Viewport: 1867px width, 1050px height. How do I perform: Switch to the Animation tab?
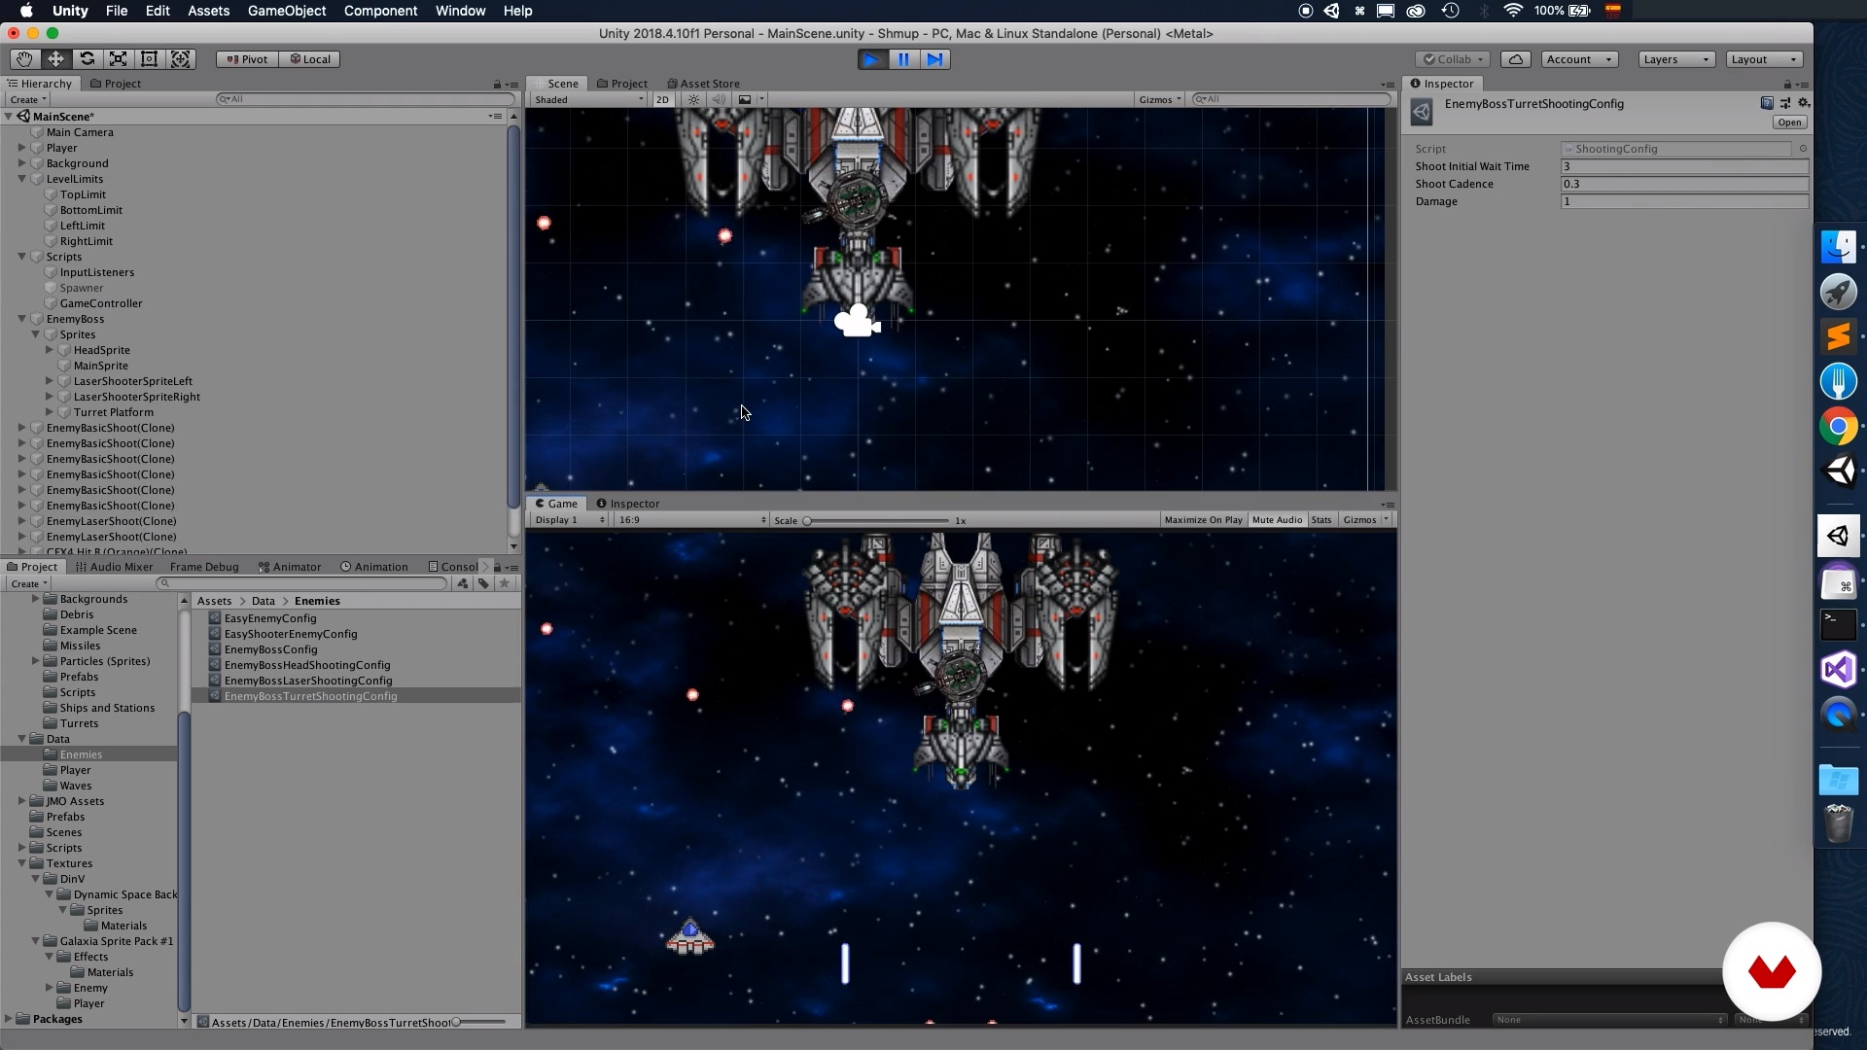point(374,567)
